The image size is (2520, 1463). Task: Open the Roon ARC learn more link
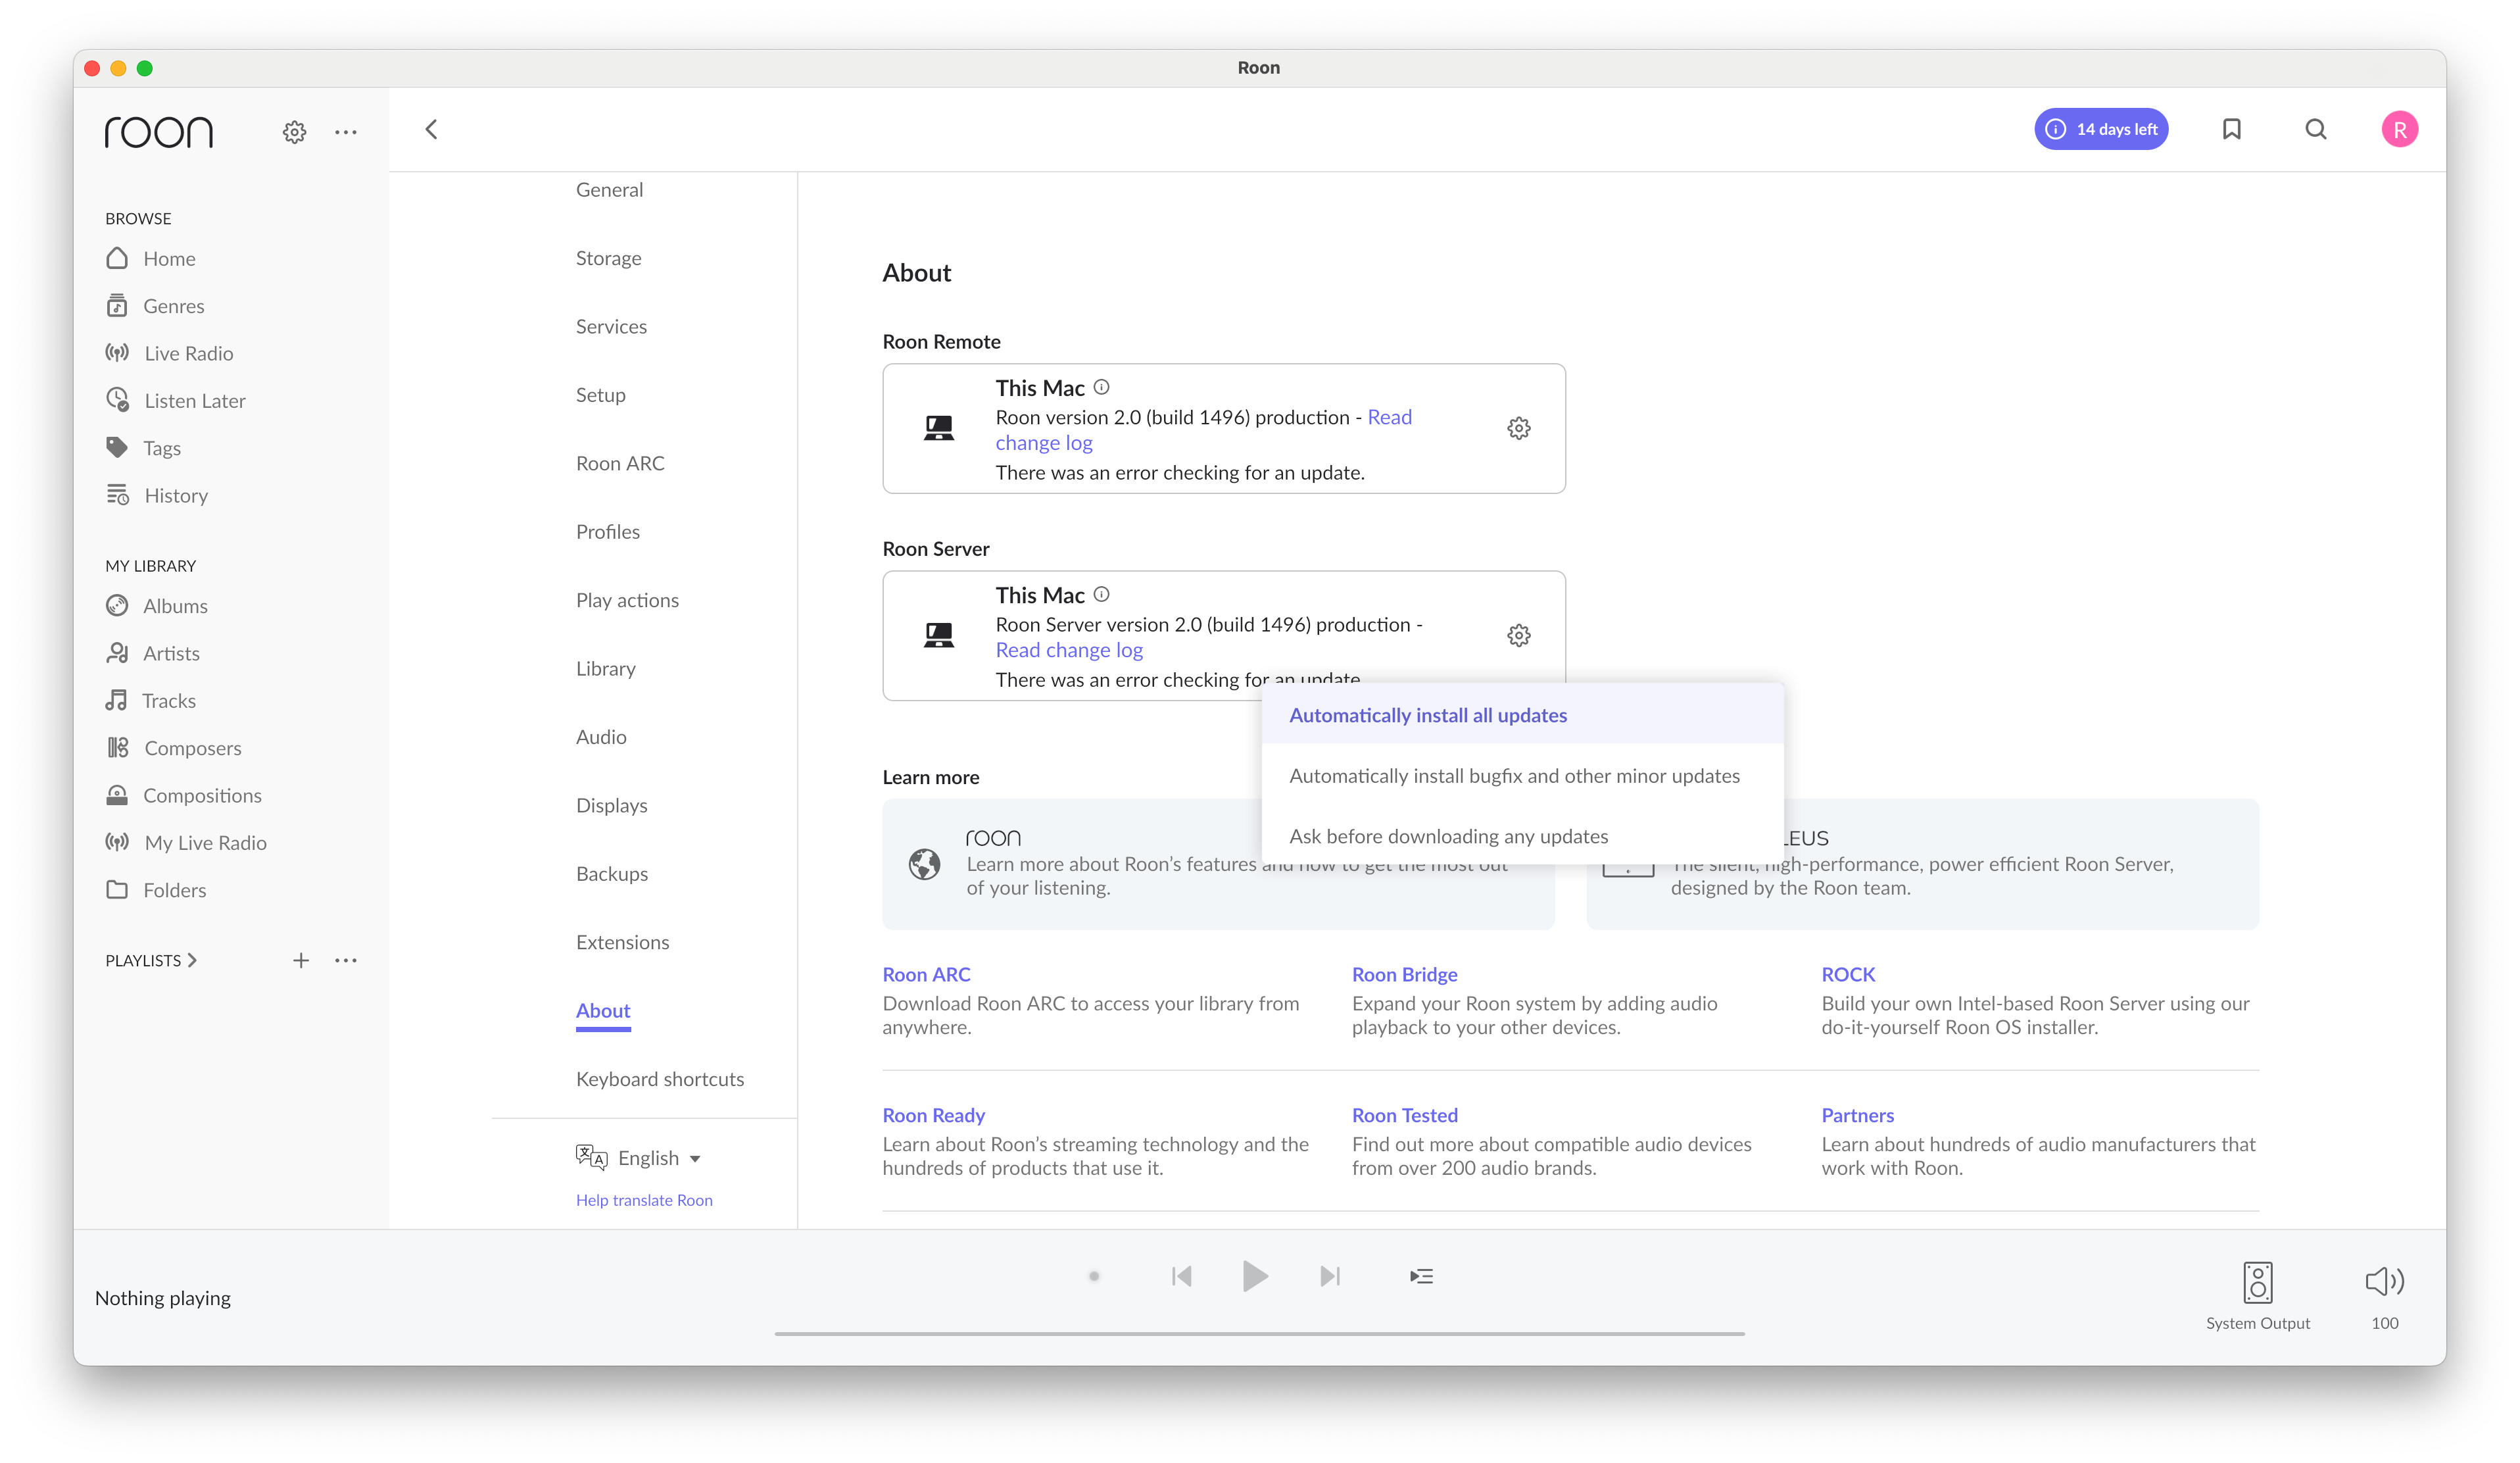926,974
